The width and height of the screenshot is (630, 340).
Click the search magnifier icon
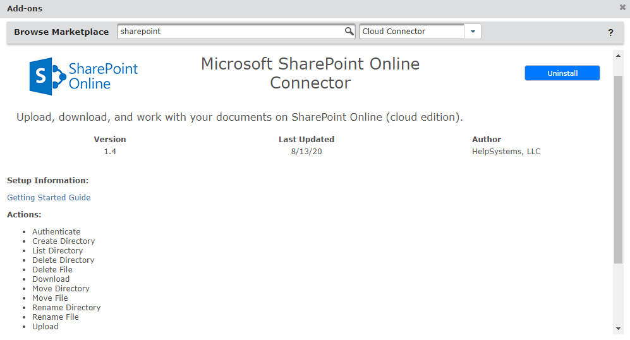coord(349,32)
